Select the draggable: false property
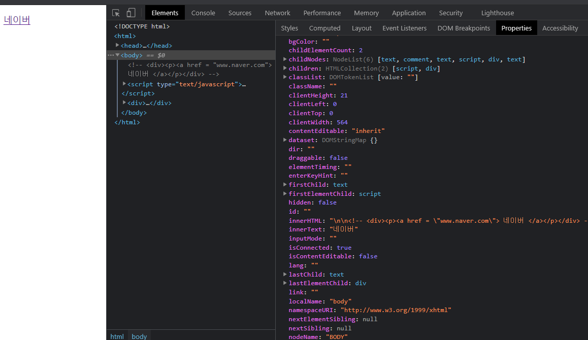This screenshot has width=588, height=340. pos(318,158)
